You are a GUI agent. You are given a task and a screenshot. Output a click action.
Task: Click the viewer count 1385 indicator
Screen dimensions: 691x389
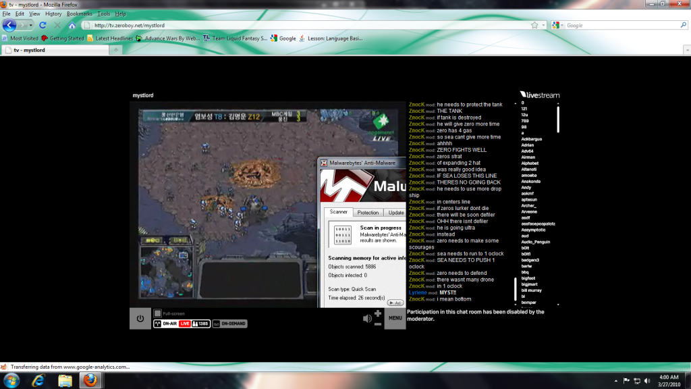coord(200,323)
